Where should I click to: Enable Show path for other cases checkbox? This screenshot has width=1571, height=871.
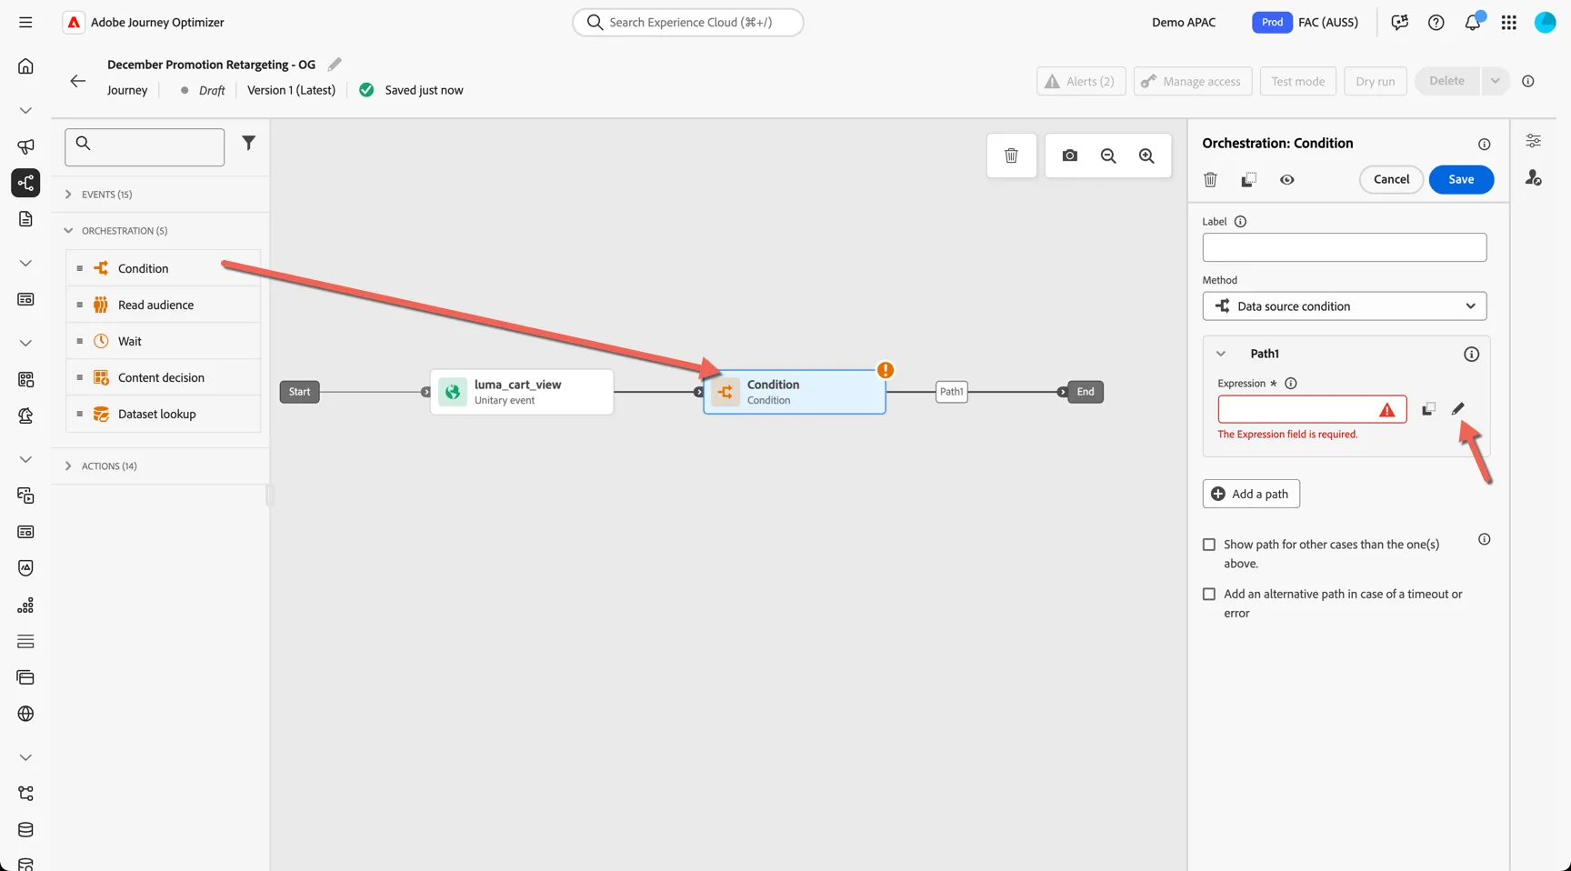click(x=1209, y=545)
